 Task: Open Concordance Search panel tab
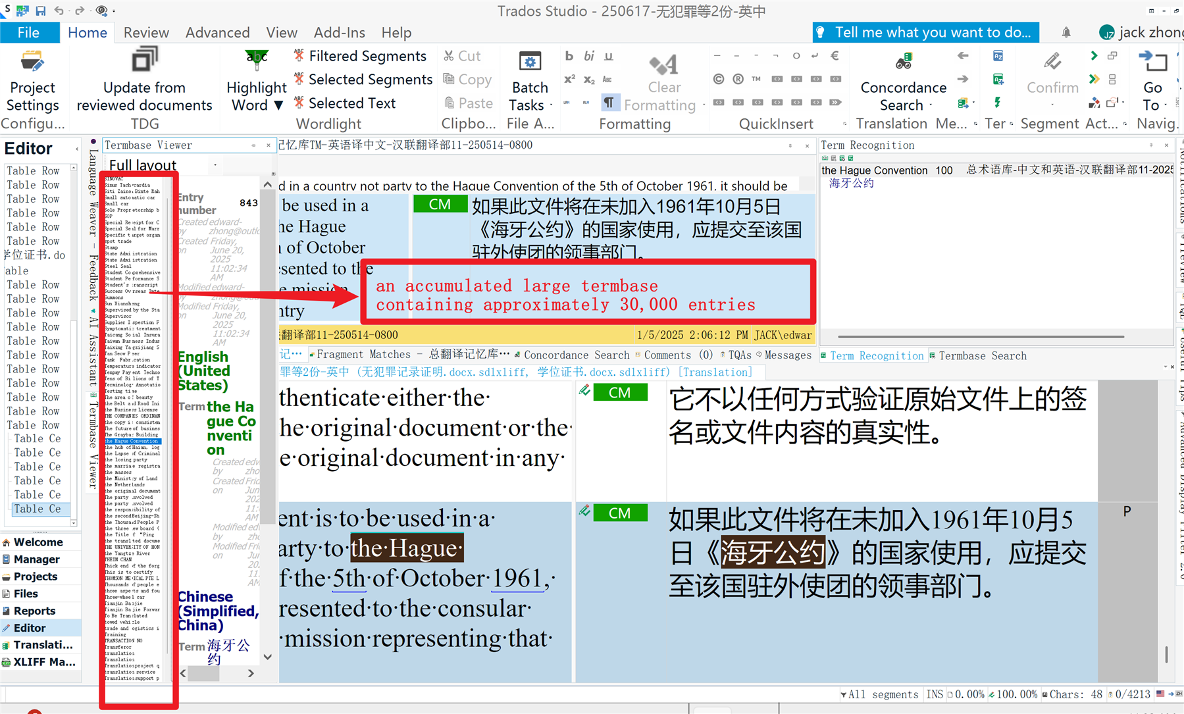572,355
